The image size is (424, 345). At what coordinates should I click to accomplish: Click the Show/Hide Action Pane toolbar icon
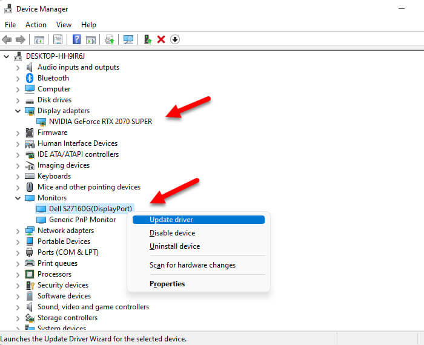tap(91, 40)
